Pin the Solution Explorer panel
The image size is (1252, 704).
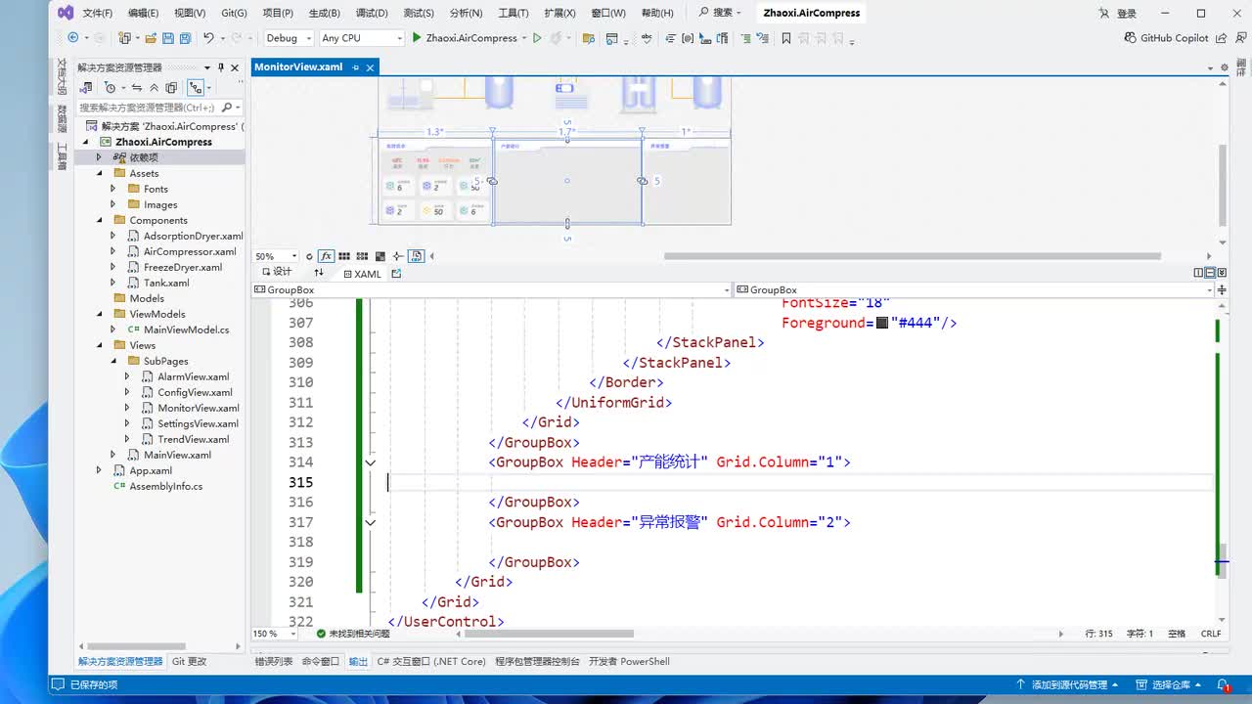pos(221,67)
